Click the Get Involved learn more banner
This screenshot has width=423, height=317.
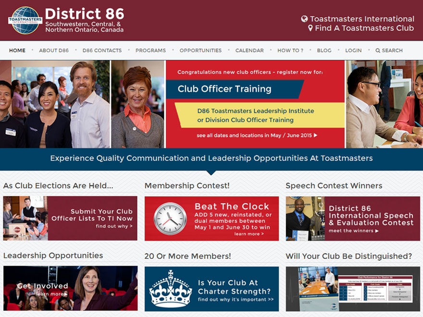click(70, 289)
